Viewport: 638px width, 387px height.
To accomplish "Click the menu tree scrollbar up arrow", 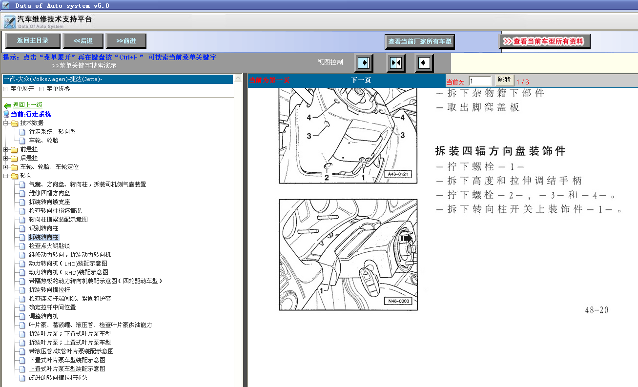I will [238, 78].
